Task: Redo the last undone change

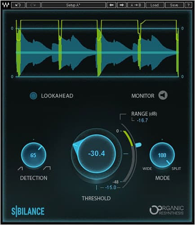Action: click(x=33, y=5)
